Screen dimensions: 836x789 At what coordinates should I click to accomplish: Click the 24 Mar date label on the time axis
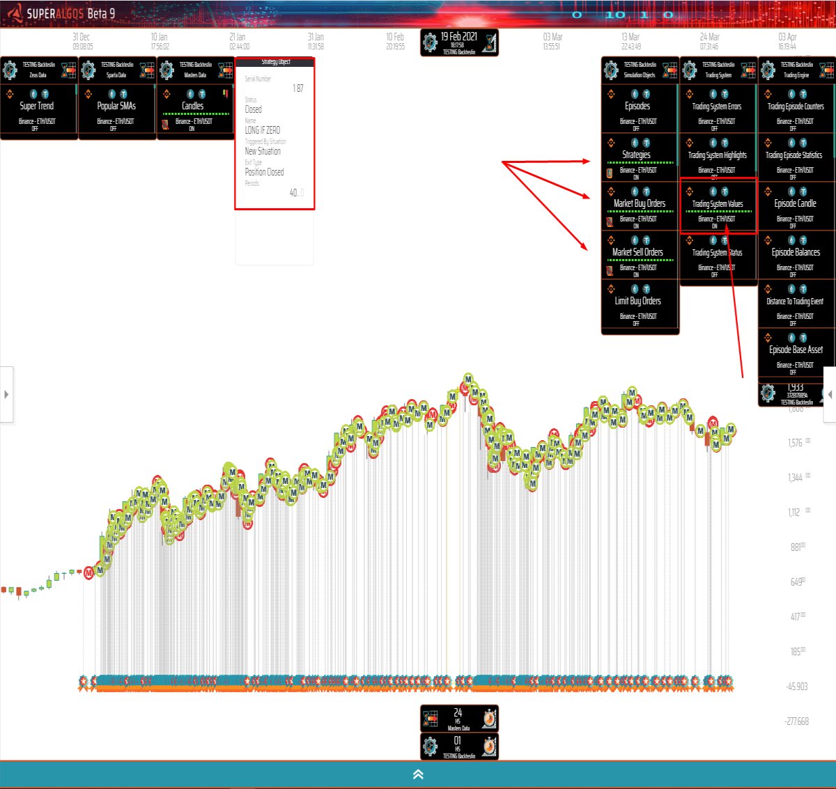tap(710, 37)
